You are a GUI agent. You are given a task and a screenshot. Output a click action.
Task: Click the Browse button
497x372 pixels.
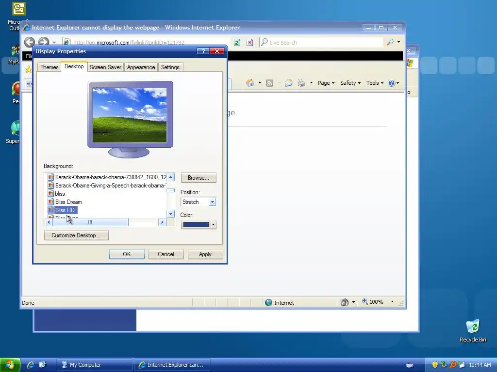pos(199,178)
